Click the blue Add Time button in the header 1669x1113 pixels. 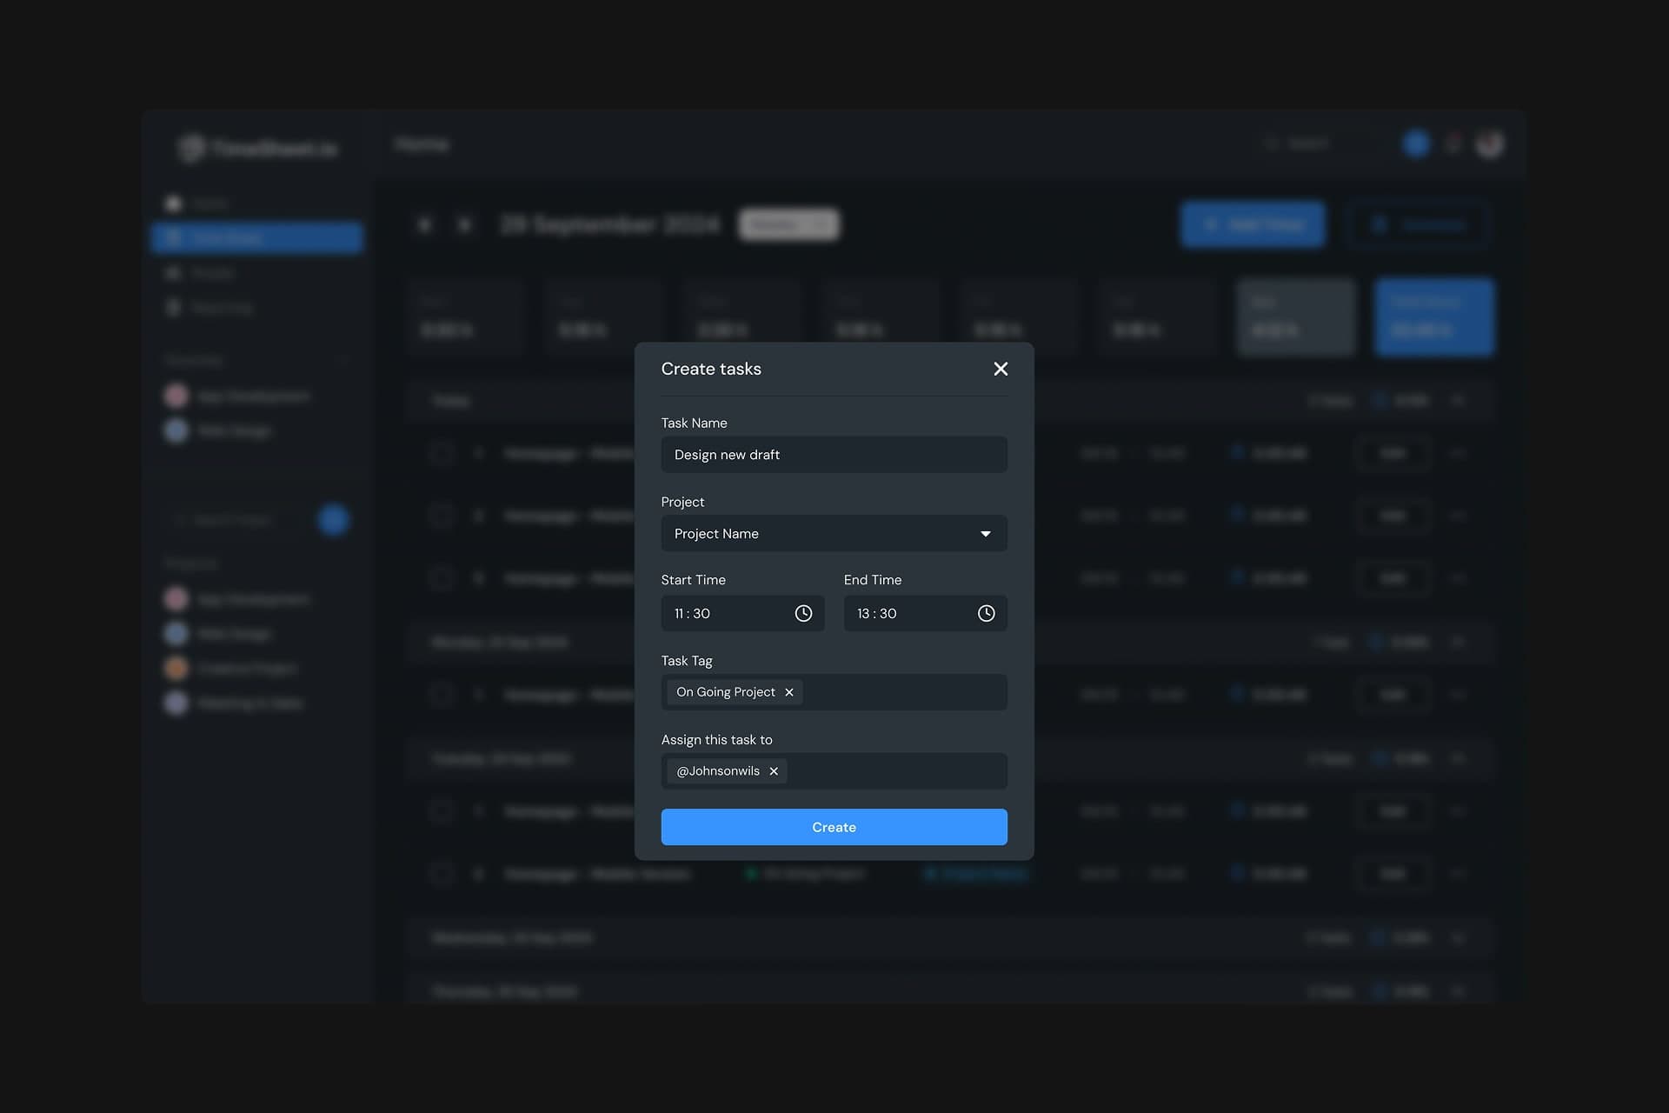tap(1252, 223)
